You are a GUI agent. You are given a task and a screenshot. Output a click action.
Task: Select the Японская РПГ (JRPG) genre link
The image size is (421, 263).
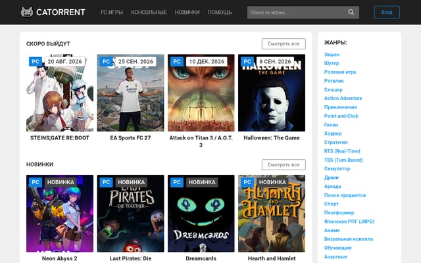tap(349, 222)
